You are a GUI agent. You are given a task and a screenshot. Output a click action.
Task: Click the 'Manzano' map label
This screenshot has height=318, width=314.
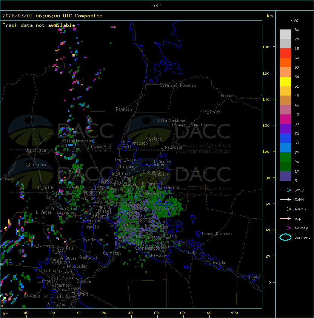click(32, 295)
